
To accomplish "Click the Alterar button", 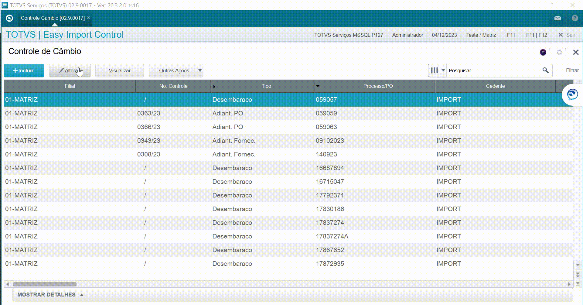I will coord(70,70).
